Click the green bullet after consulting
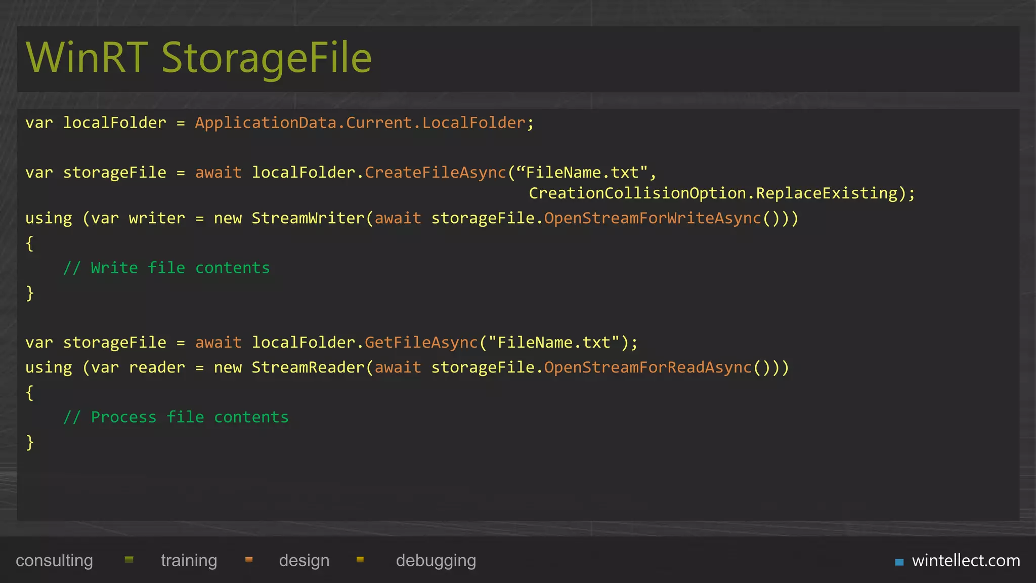 129,560
